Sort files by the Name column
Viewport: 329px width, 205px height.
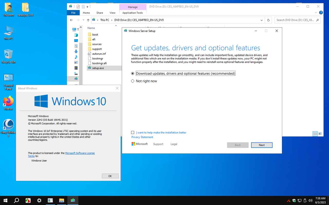click(x=91, y=28)
